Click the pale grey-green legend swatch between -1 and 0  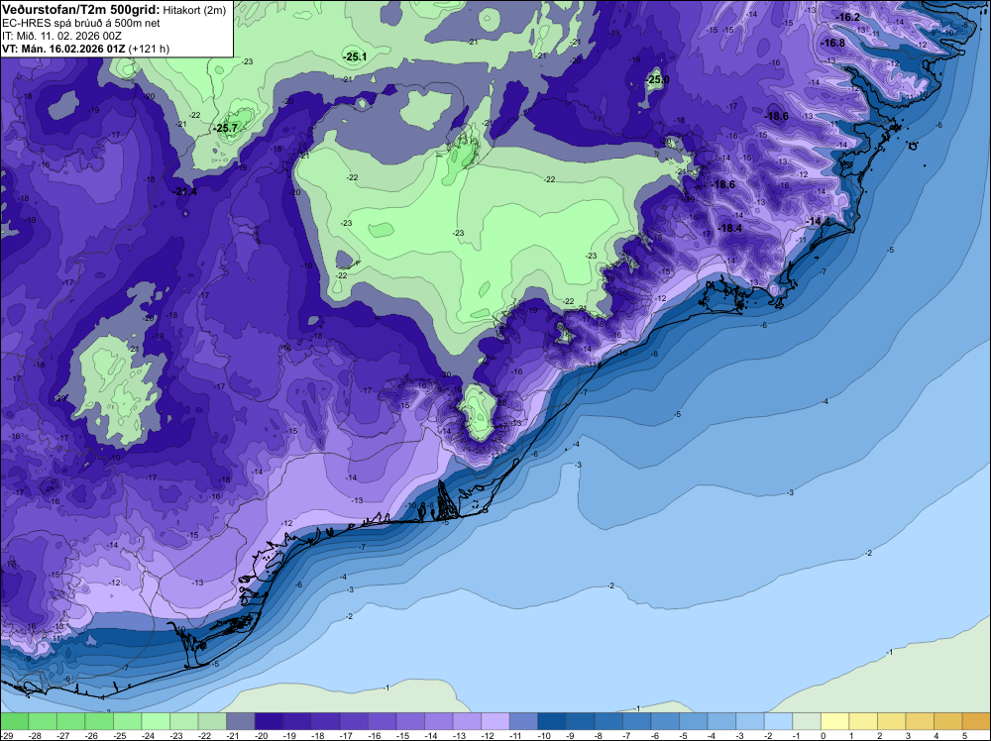coord(807,721)
